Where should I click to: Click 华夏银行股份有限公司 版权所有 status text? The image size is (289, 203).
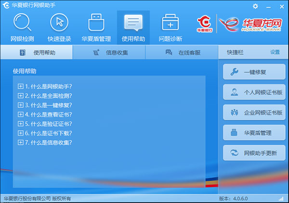[37, 199]
